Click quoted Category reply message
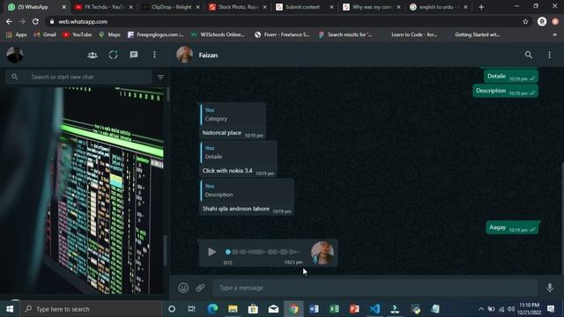564x317 pixels. pos(233,114)
